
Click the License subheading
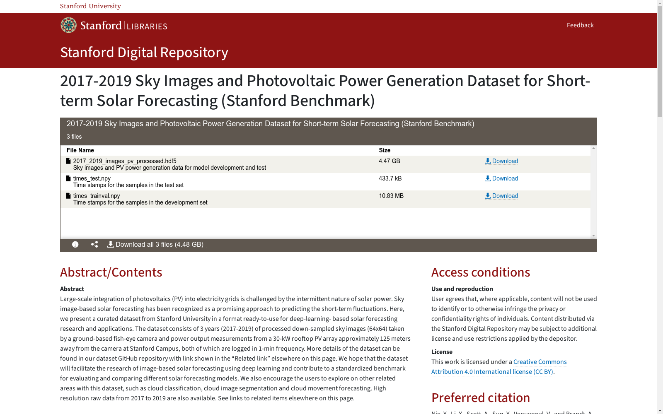coord(442,352)
